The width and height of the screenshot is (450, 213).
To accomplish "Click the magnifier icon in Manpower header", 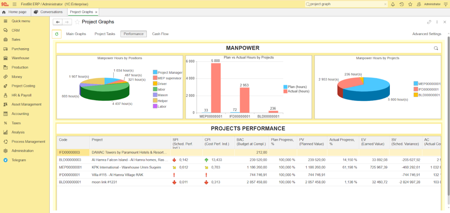I will pyautogui.click(x=436, y=48).
